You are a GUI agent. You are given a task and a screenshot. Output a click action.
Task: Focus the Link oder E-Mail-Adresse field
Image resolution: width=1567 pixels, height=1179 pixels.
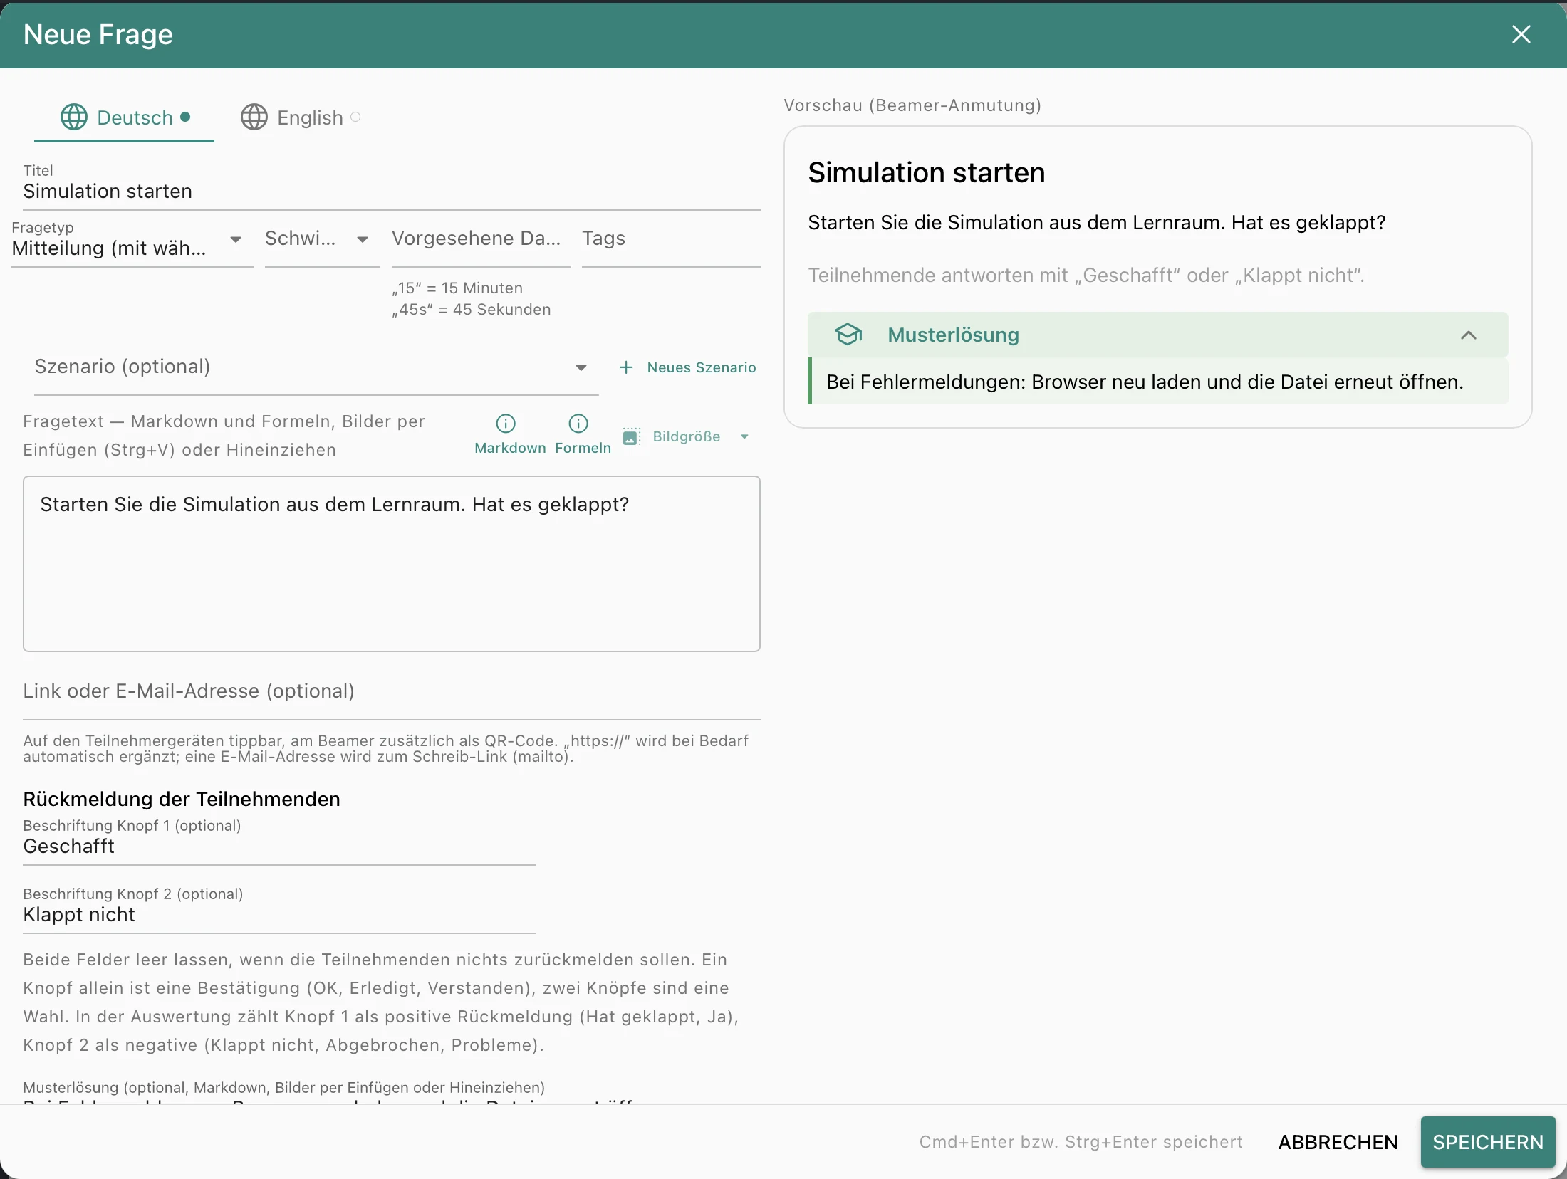click(392, 691)
